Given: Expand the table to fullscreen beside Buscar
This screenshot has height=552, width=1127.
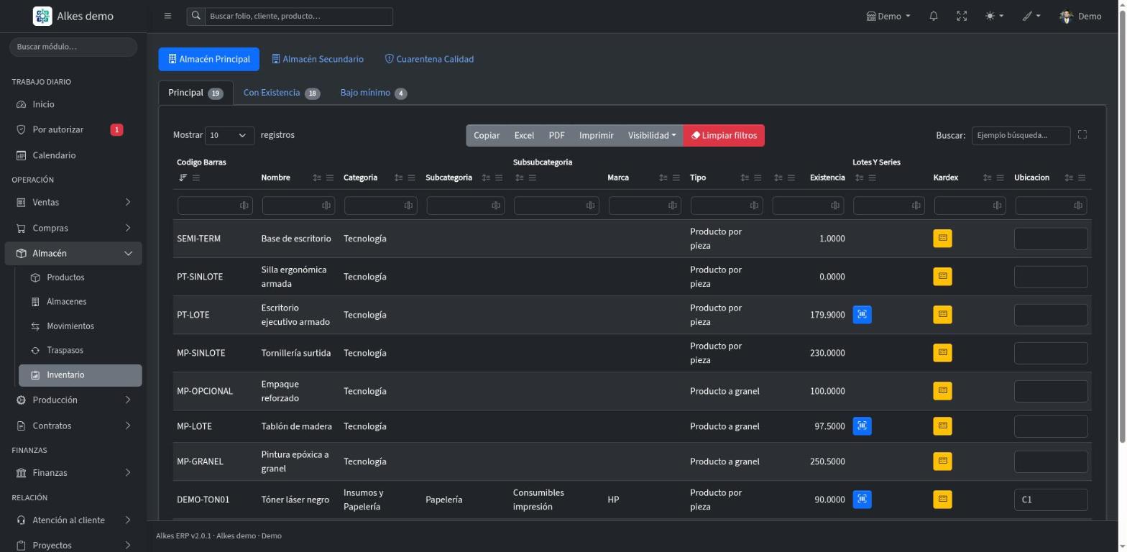Looking at the screenshot, I should [x=1082, y=134].
